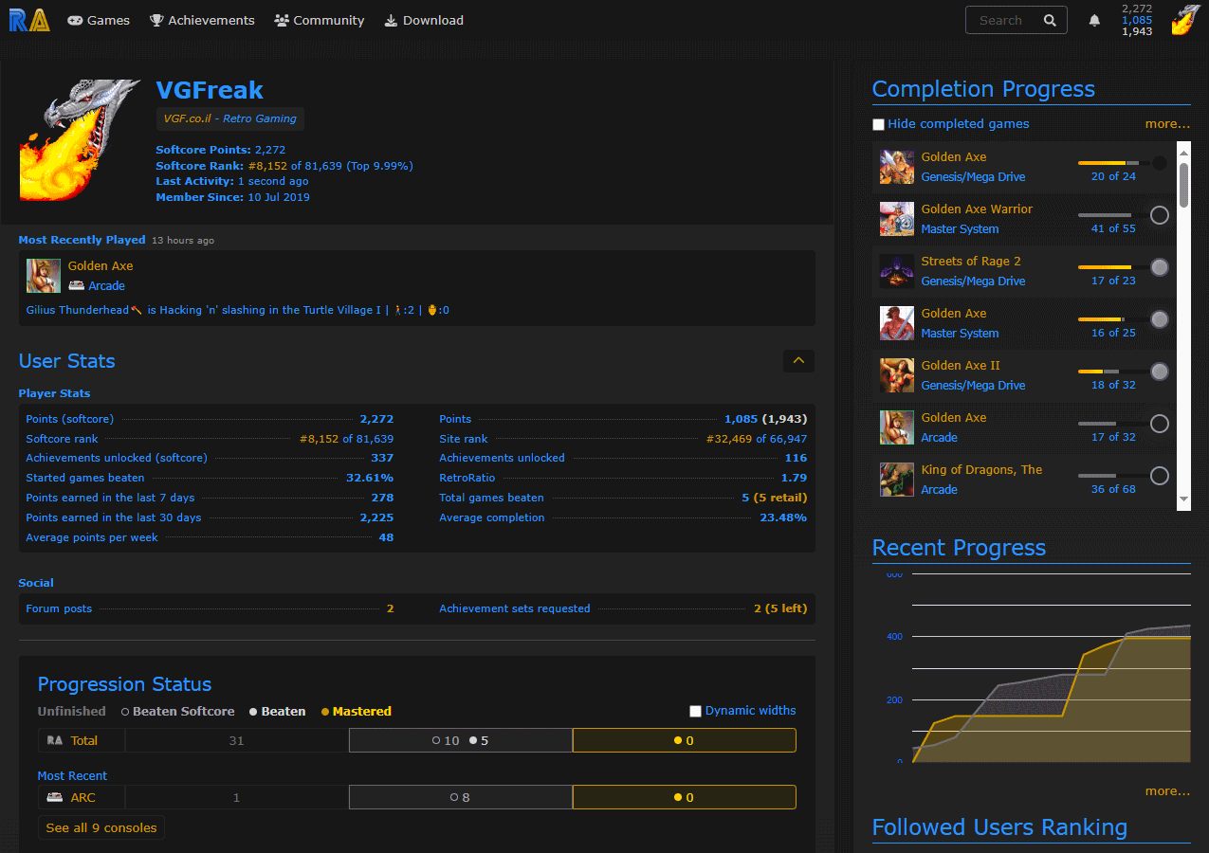
Task: Click the RetroAchievements RA logo
Action: coord(29,20)
